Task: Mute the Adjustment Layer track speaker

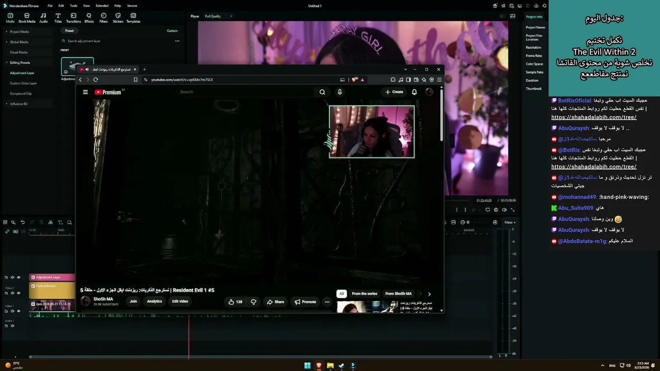Action: click(12, 277)
